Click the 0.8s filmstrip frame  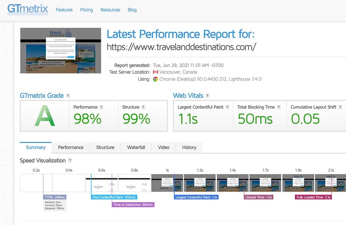tap(134, 183)
